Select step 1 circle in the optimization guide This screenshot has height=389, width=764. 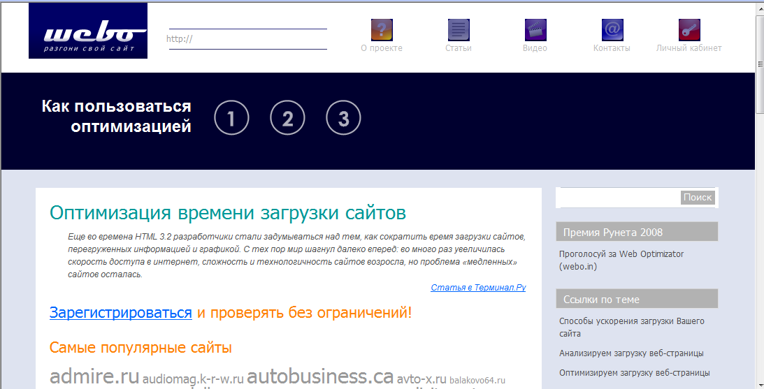point(231,118)
